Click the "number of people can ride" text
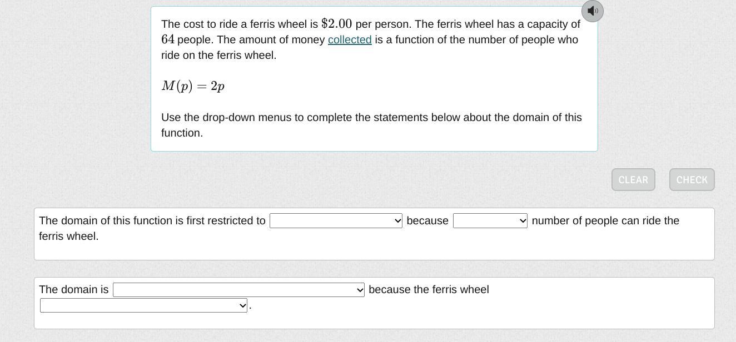The height and width of the screenshot is (342, 736). (x=605, y=221)
